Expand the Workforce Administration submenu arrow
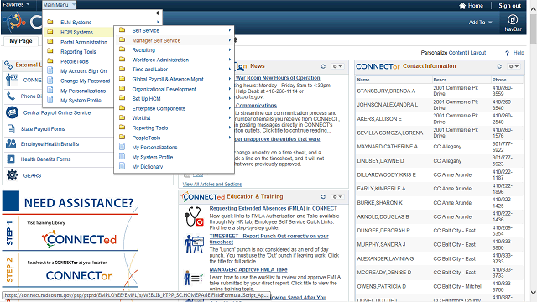 click(230, 60)
